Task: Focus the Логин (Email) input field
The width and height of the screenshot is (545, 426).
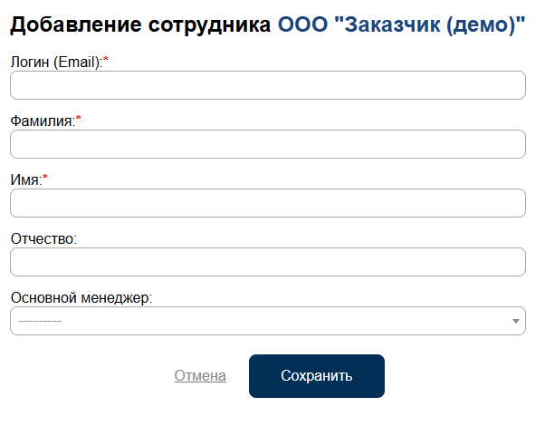Action: pyautogui.click(x=267, y=85)
